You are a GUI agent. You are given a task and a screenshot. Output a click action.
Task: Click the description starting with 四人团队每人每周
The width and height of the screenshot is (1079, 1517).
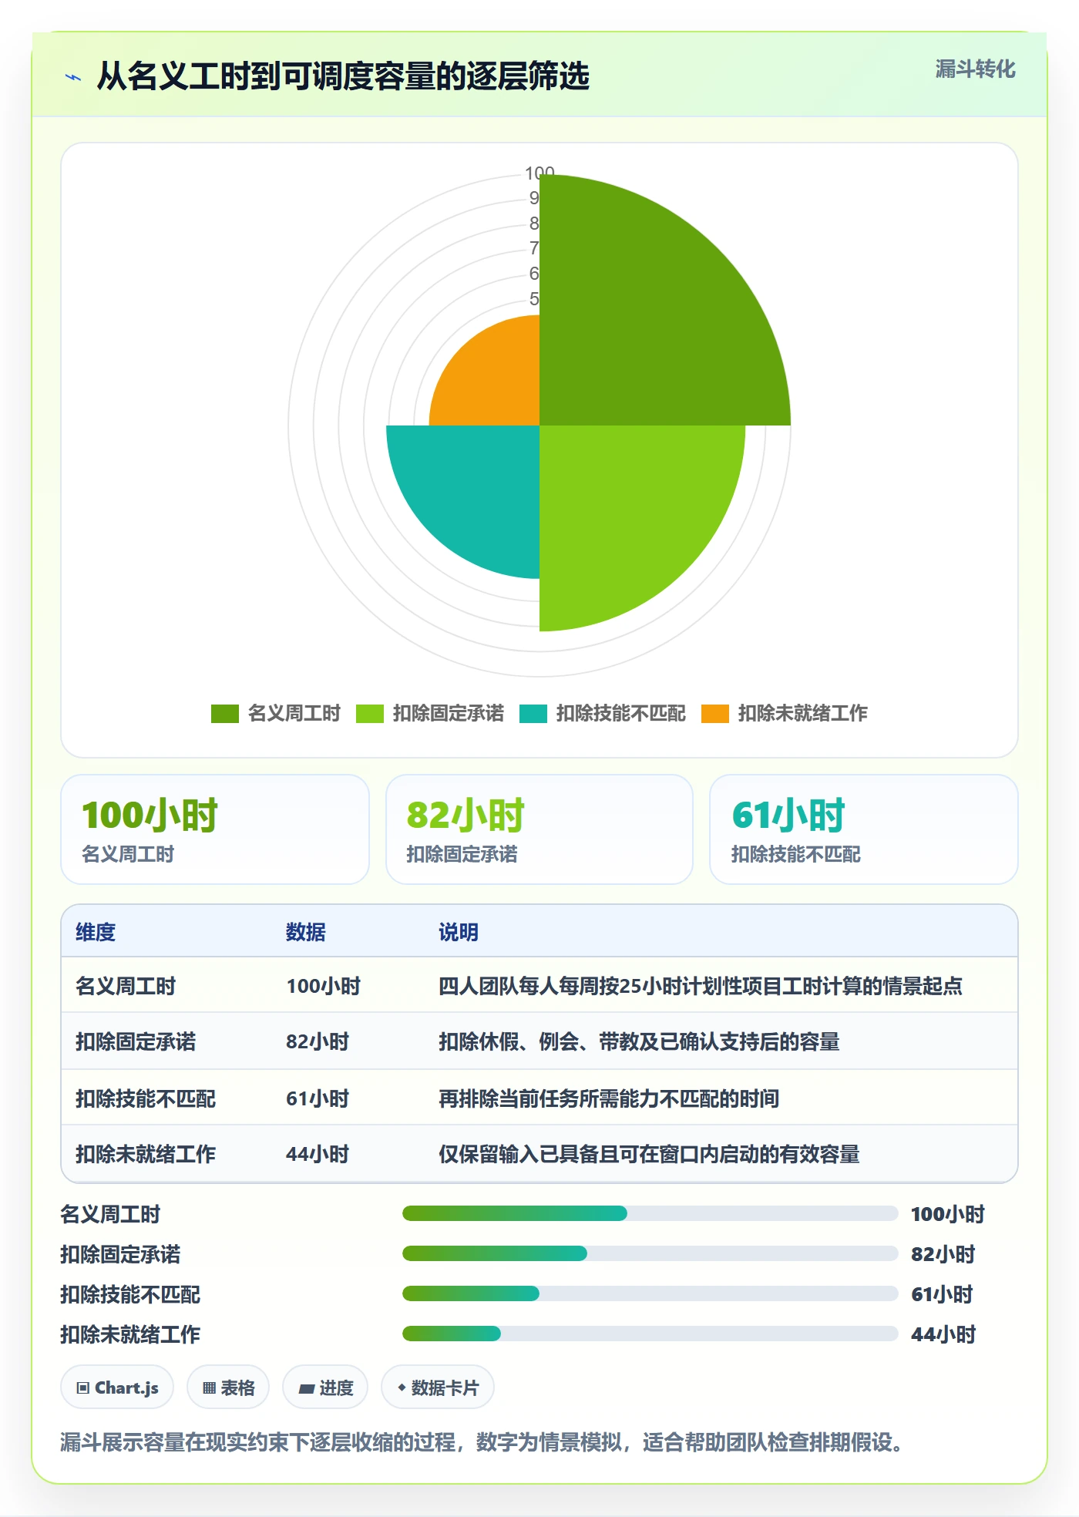click(x=701, y=986)
